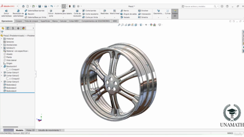This screenshot has height=137, width=244.
Task: Toggle the Instant 3D button
Action: (175, 14)
